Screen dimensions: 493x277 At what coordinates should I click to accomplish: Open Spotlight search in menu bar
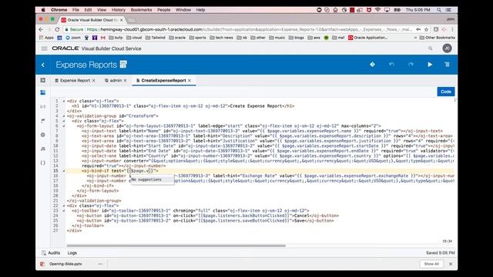point(439,10)
